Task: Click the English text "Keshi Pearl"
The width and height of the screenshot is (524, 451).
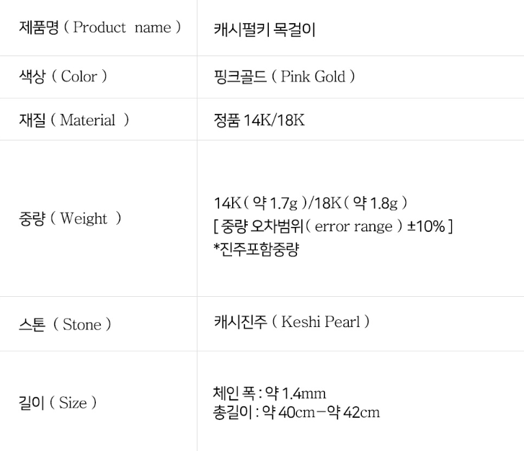Action: (320, 322)
